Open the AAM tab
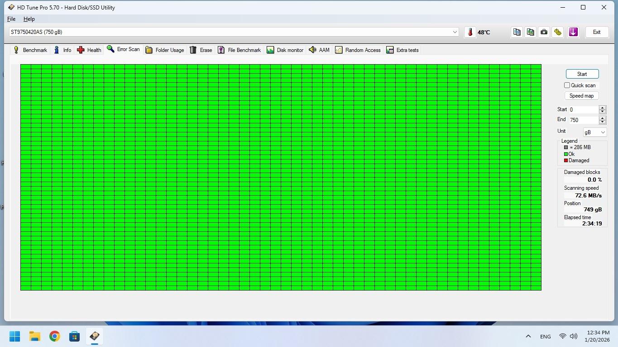Viewport: 618px width, 347px height. point(319,50)
